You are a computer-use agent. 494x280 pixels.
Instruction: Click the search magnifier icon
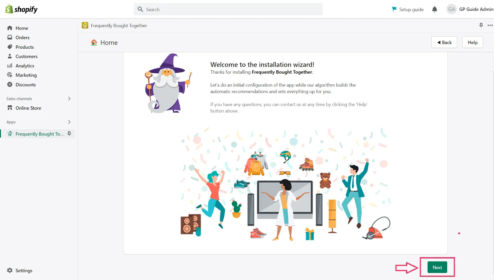click(x=140, y=9)
